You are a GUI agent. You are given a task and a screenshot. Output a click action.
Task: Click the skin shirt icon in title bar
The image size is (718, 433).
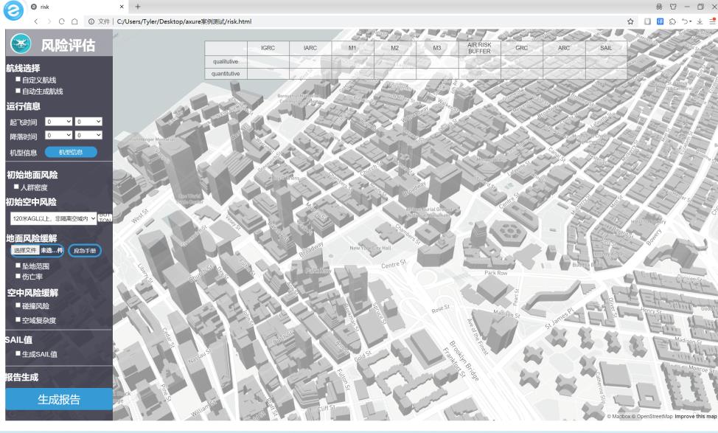click(673, 7)
